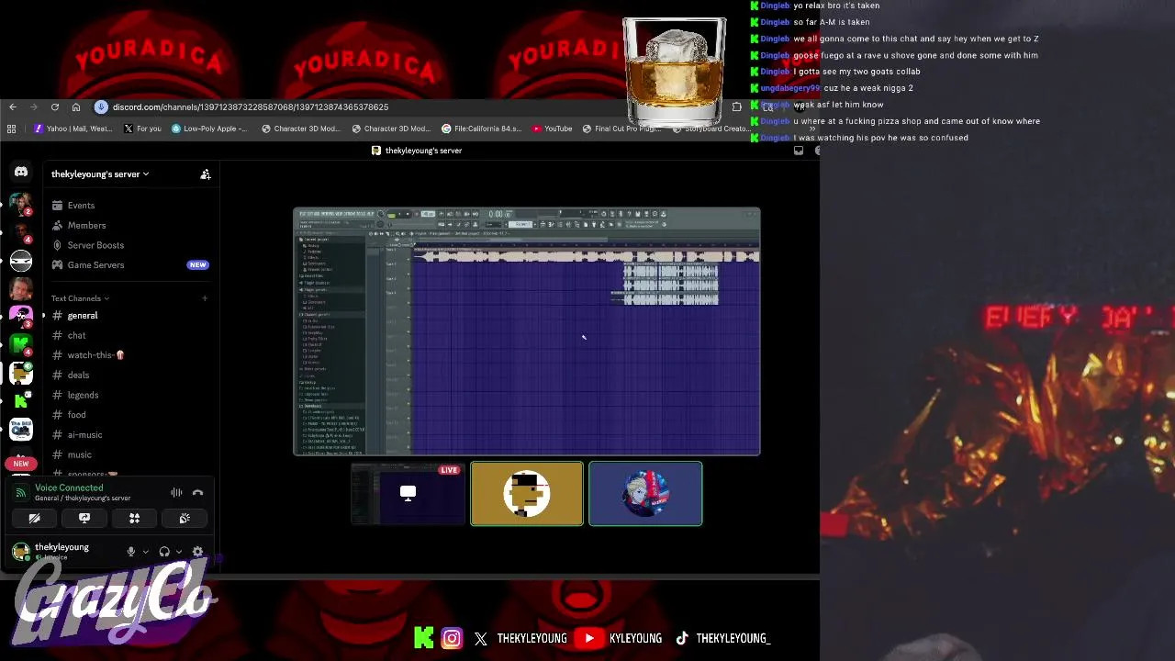
Task: Click ungdabegery99 username in stream chat
Action: click(x=789, y=88)
